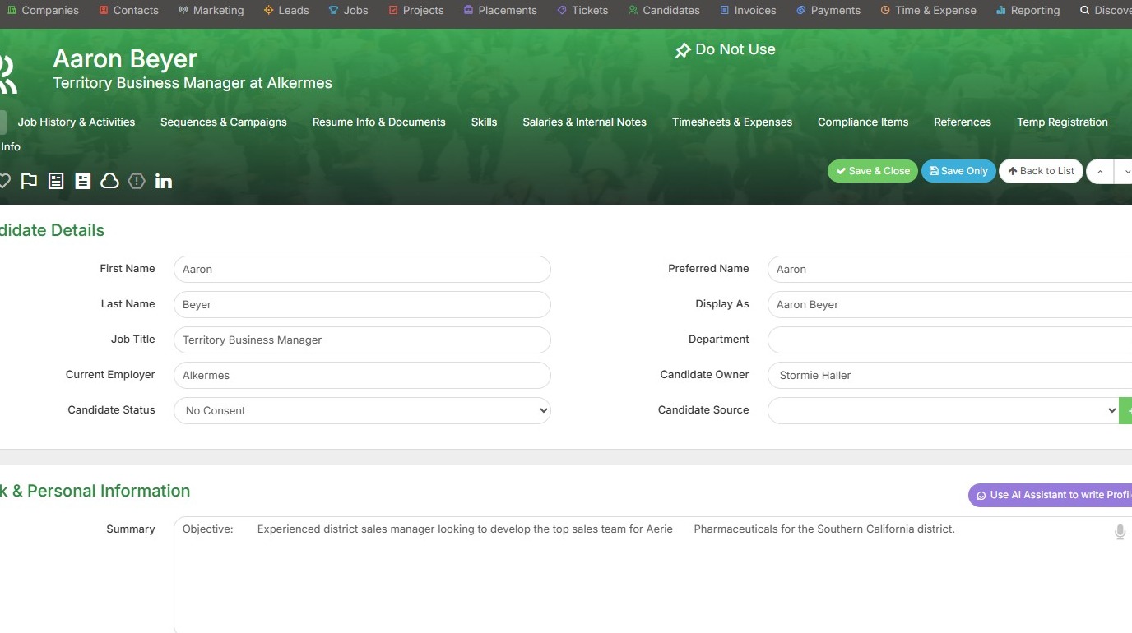Open Time & Expense

click(928, 11)
